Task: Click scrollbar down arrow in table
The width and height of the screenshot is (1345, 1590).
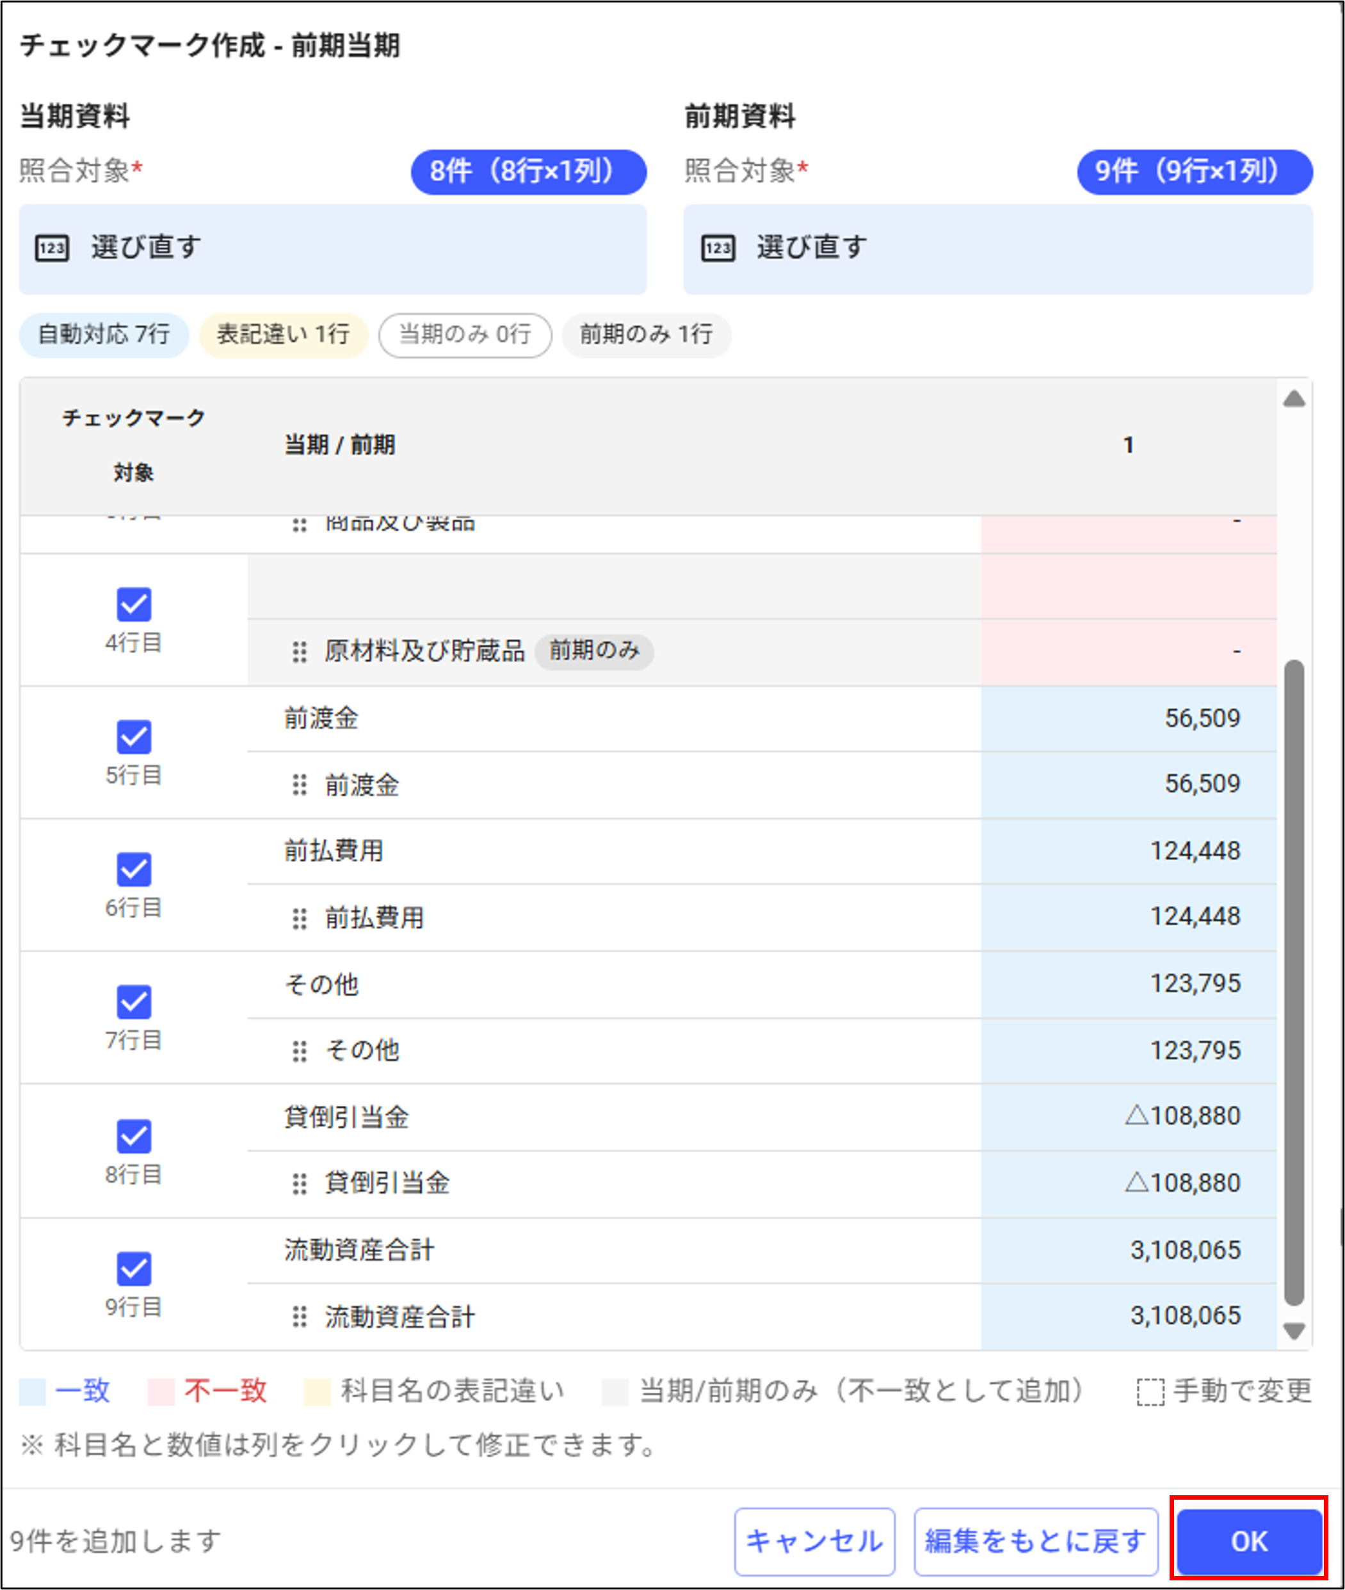Action: click(1294, 1331)
